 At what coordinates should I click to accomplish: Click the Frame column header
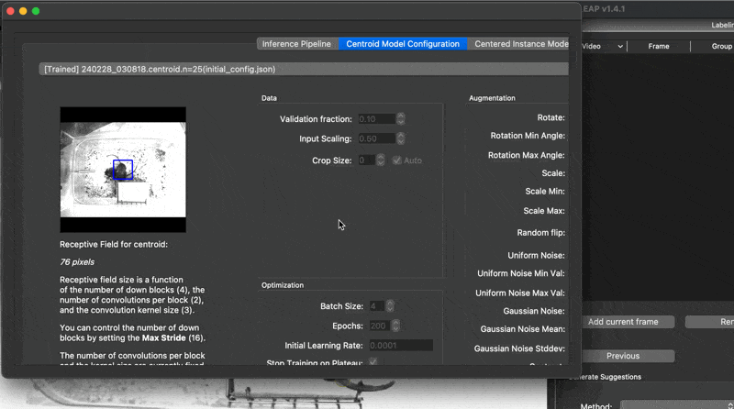pos(658,46)
